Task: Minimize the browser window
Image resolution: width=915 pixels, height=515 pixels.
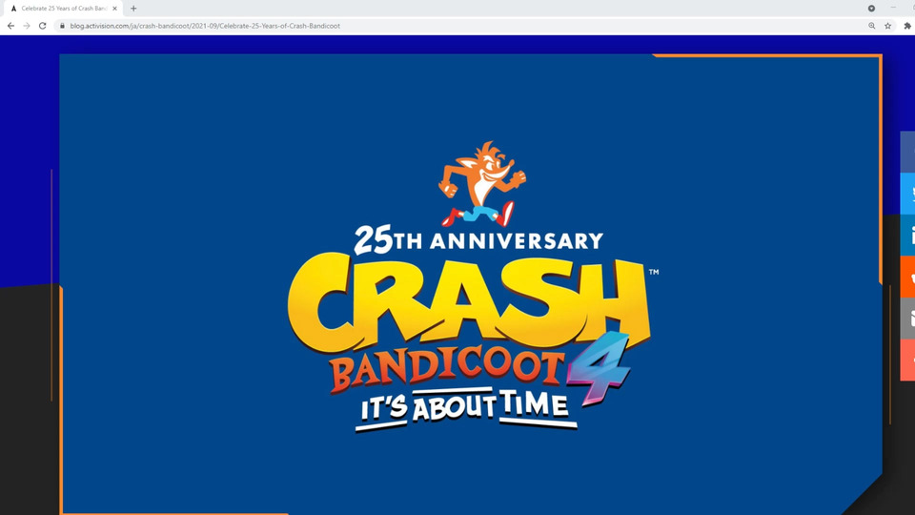Action: pyautogui.click(x=893, y=9)
